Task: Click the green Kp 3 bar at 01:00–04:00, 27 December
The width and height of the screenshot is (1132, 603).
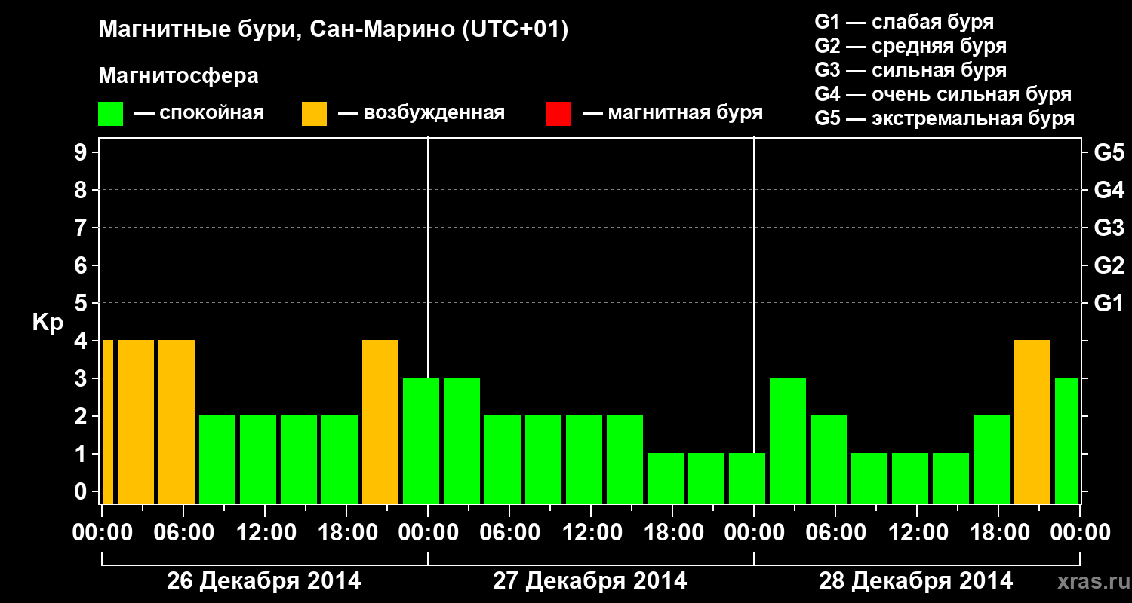Action: (x=462, y=440)
